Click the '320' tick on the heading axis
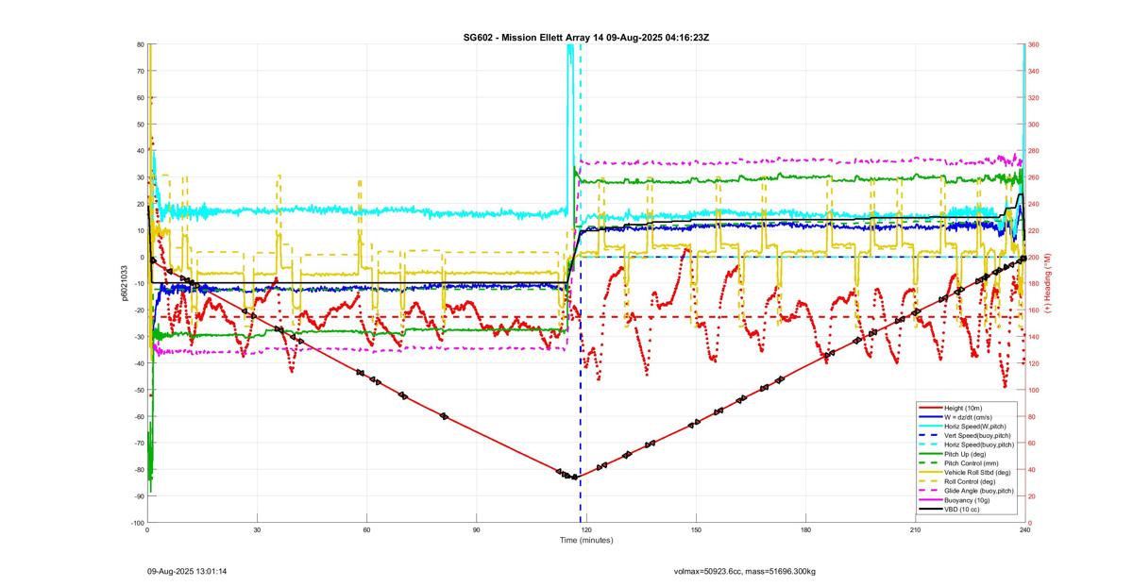The image size is (1133, 587). (1034, 97)
